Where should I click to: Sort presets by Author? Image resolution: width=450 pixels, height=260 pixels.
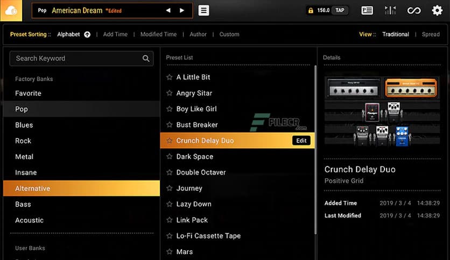coord(198,34)
